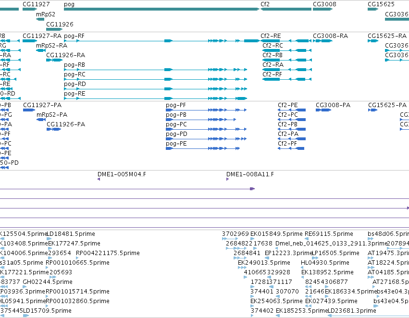
Task: Select the DME1-005M04.F BAC end label
Action: [x=122, y=174]
